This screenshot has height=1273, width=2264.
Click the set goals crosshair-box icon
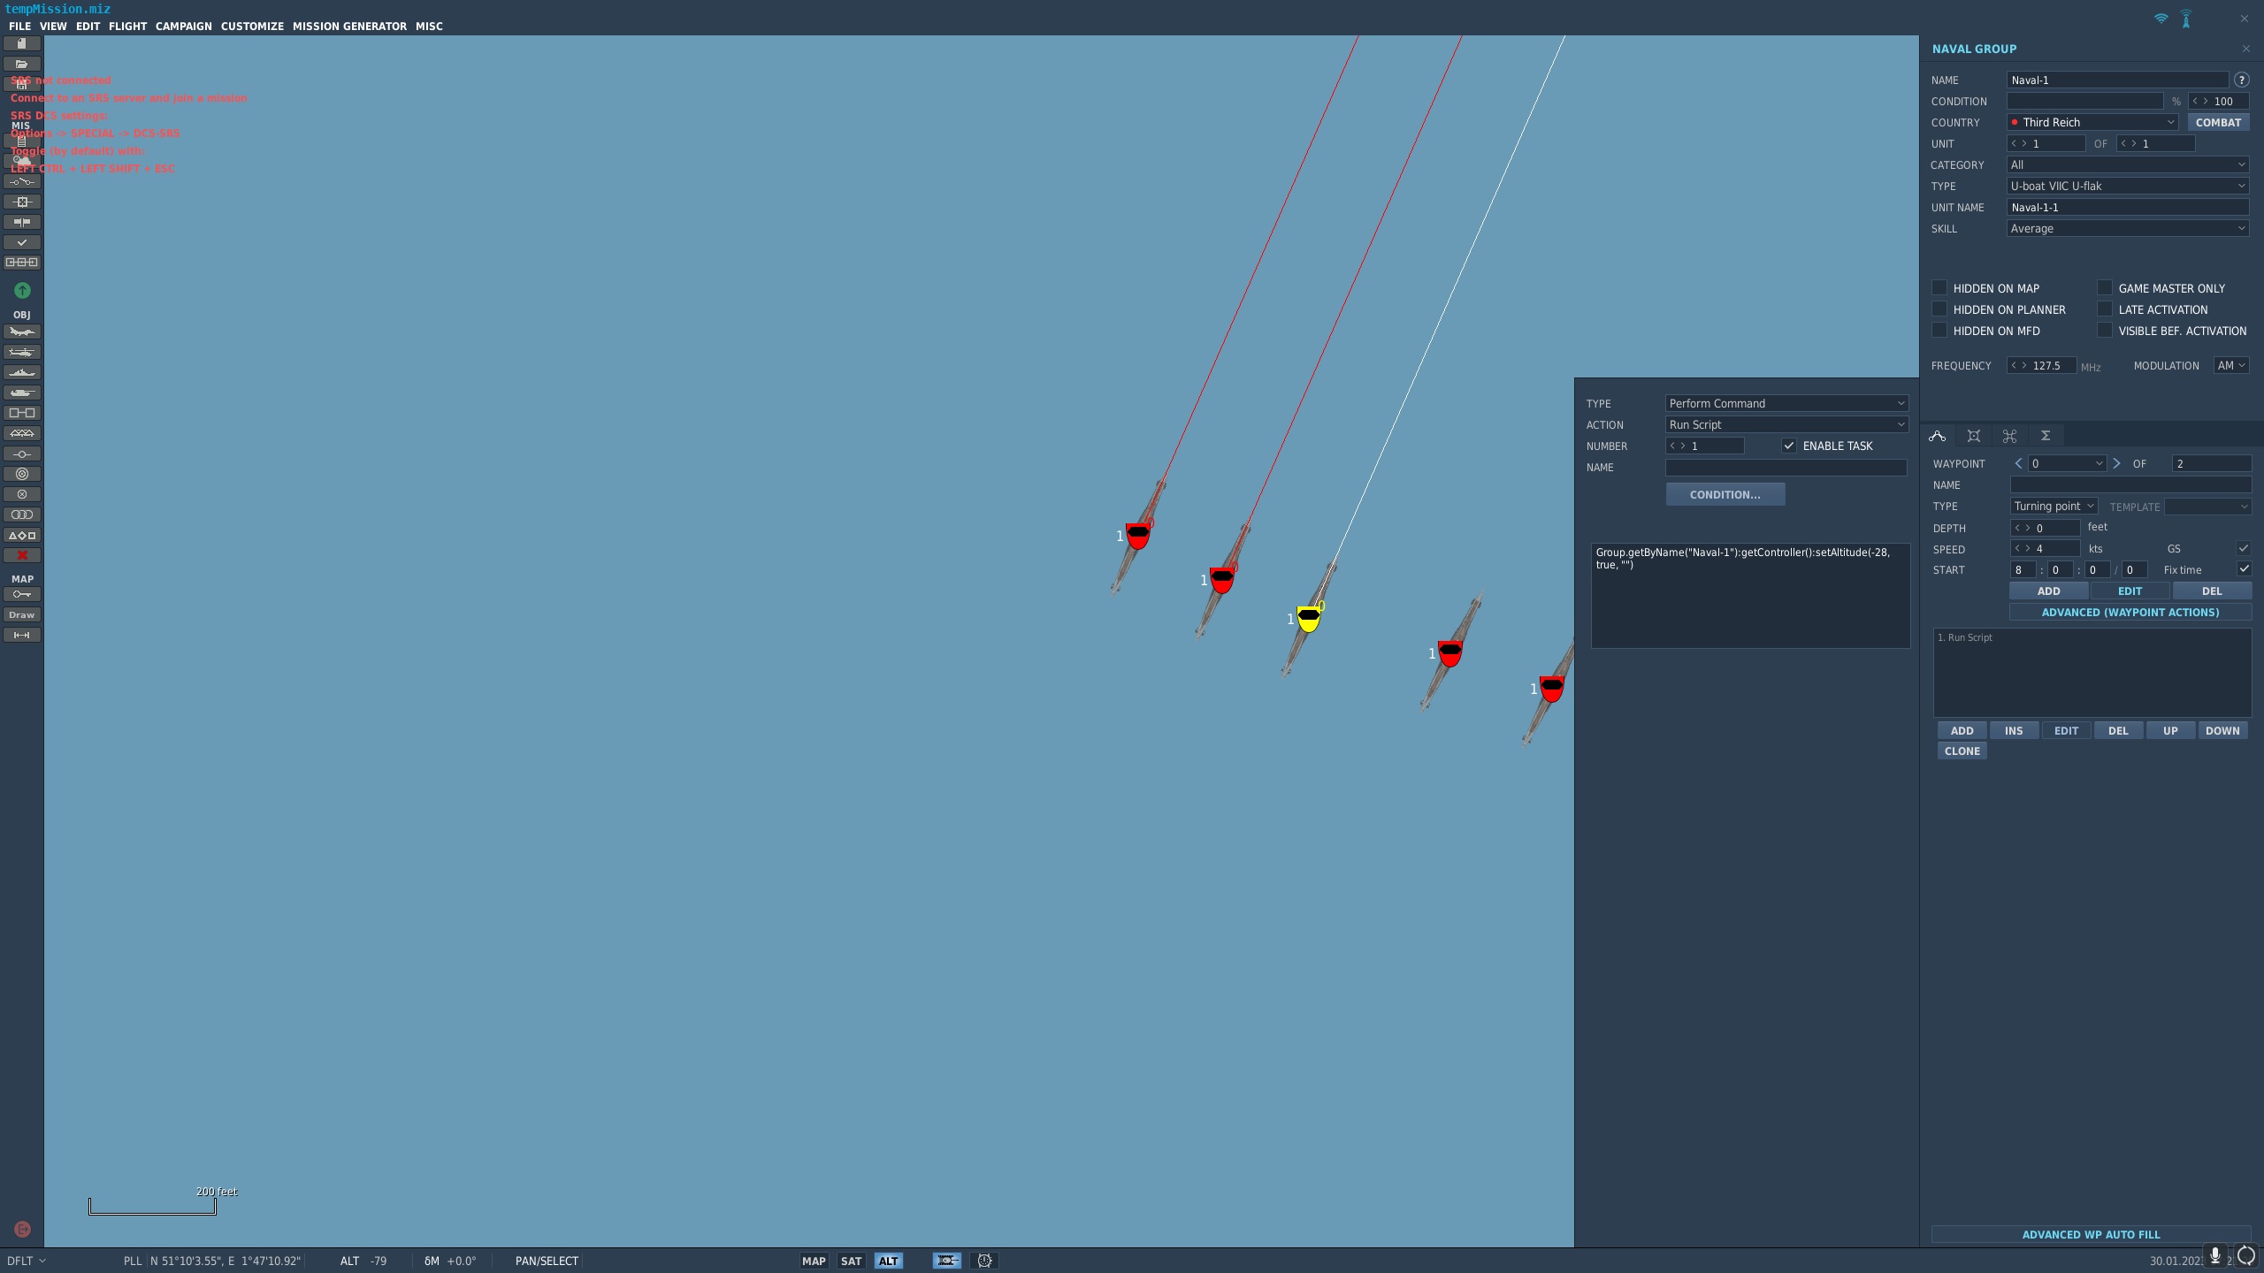coord(22,202)
